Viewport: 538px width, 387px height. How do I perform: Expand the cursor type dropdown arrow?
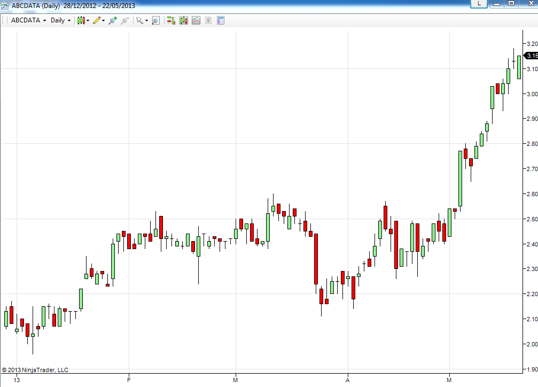[x=146, y=21]
